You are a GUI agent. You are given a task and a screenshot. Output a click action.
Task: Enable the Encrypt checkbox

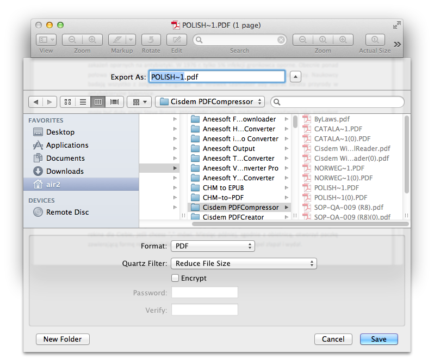175,278
